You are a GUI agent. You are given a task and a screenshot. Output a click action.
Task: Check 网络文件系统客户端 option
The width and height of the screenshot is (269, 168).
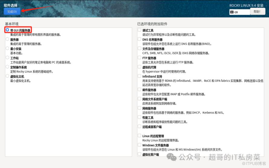[139, 99]
